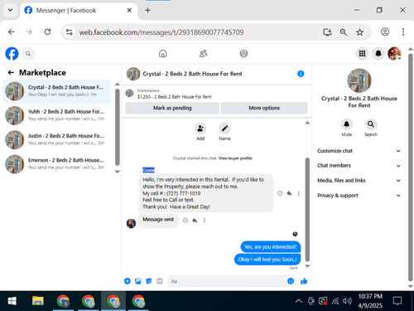Click the Add people icon
414x311 pixels.
point(200,129)
